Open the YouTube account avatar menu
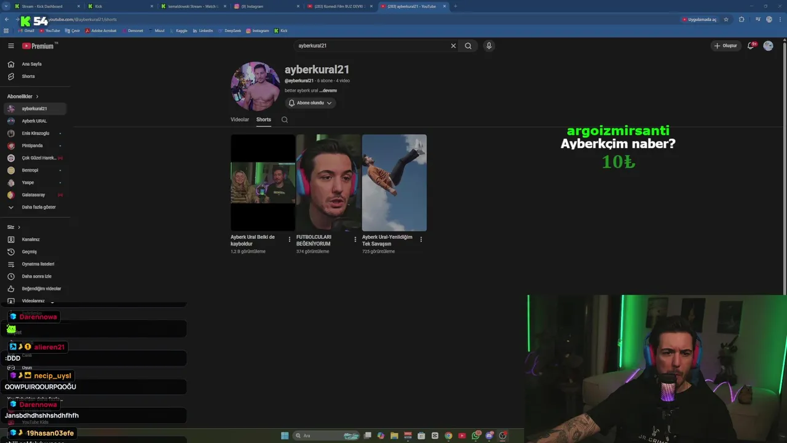The width and height of the screenshot is (787, 443). tap(768, 46)
